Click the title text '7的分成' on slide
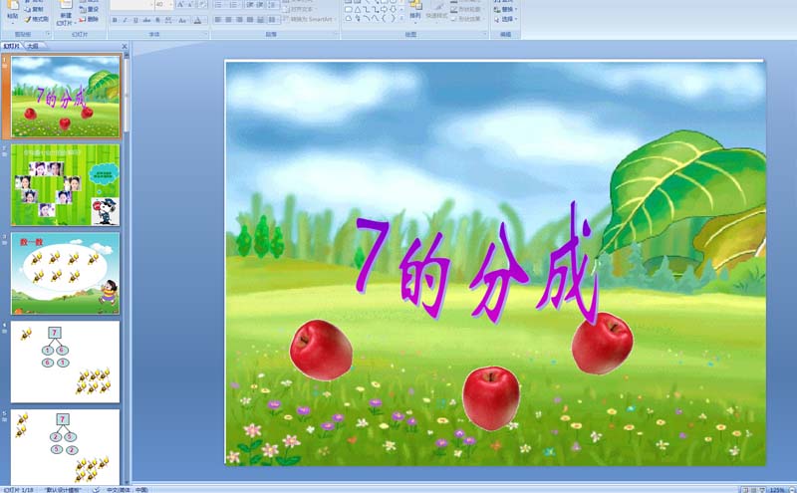Viewport: 797px width, 493px height. 476,265
